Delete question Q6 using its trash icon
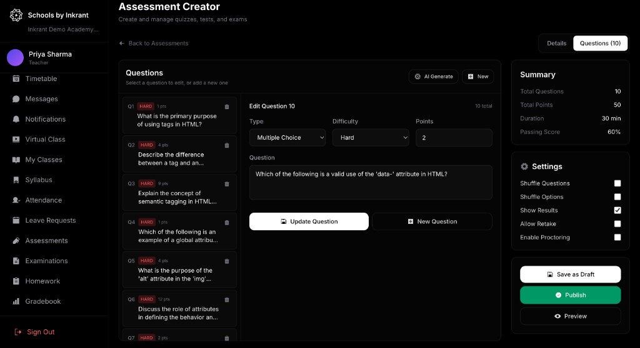640x348 pixels. click(x=227, y=300)
